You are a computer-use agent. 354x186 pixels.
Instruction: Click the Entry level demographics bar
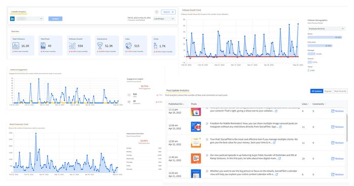click(x=320, y=46)
